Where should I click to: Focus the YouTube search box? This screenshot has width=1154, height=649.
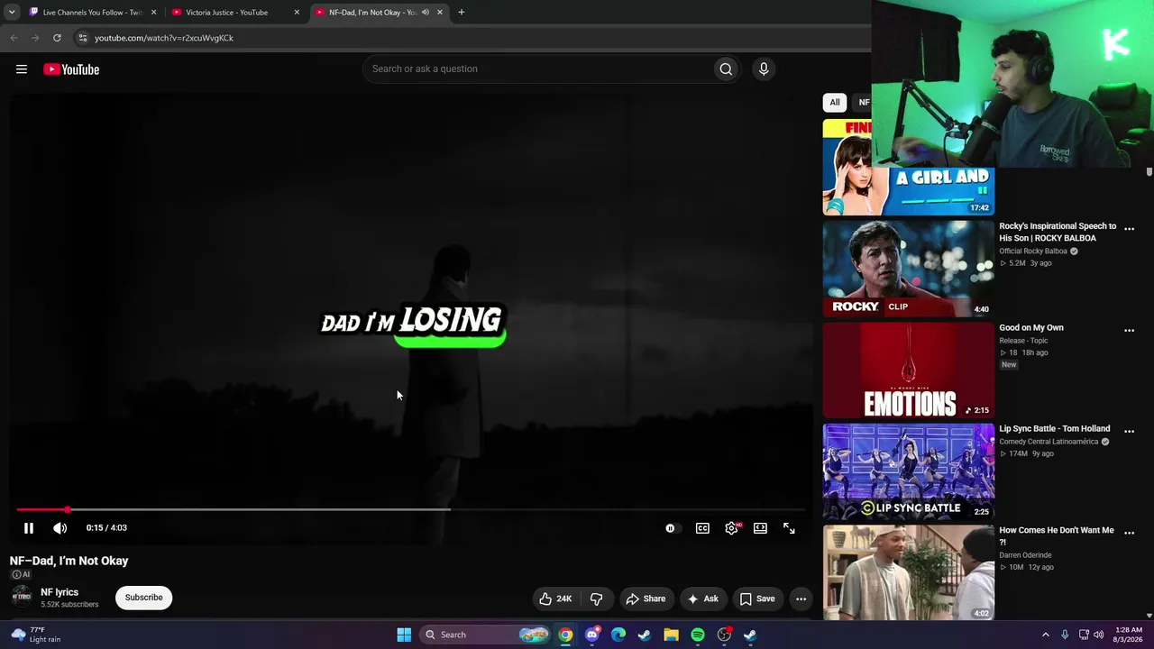tap(537, 69)
